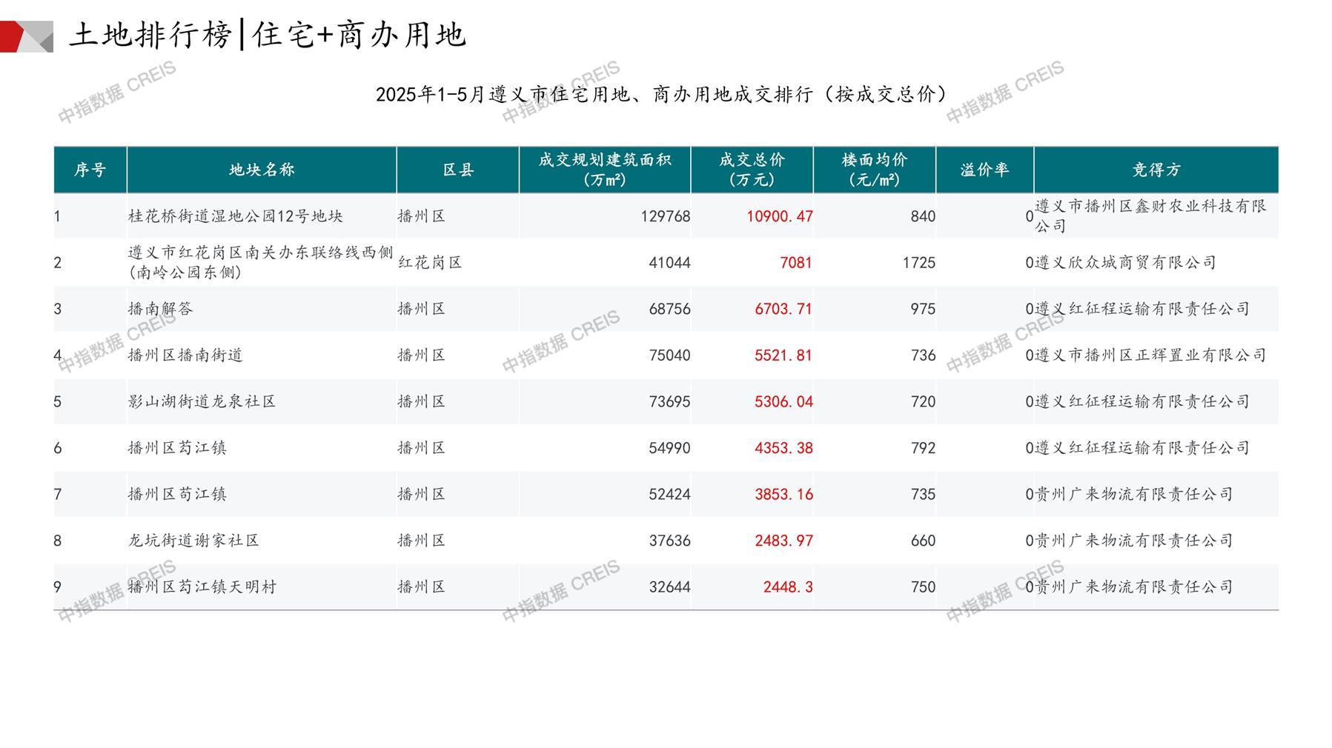Click the buyer 遵义市播州区正辉置业有限公司

1150,355
